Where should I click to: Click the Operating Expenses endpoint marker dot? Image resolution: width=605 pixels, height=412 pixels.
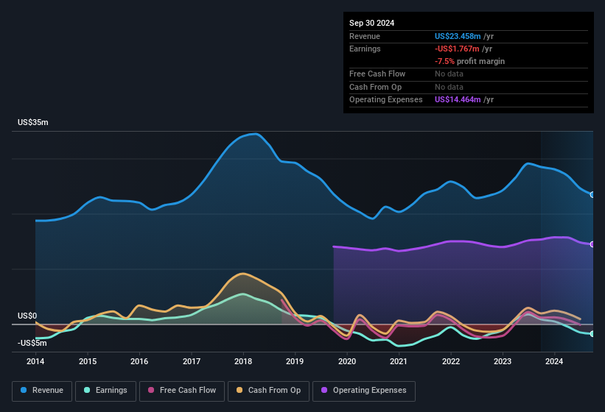click(592, 244)
